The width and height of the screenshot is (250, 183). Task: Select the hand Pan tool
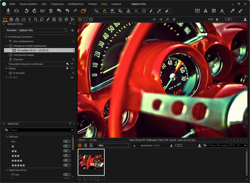[x=104, y=10]
